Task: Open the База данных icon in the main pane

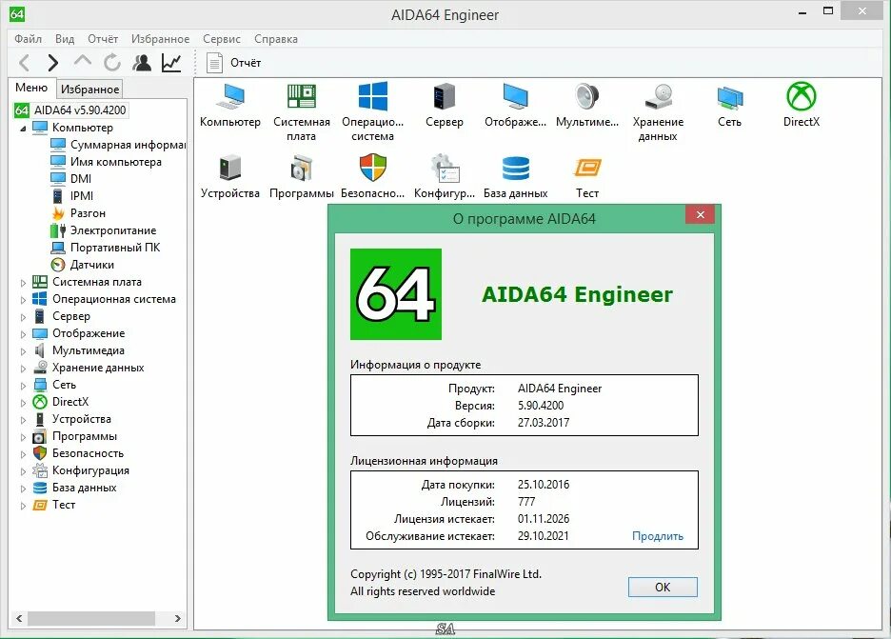Action: pyautogui.click(x=515, y=169)
